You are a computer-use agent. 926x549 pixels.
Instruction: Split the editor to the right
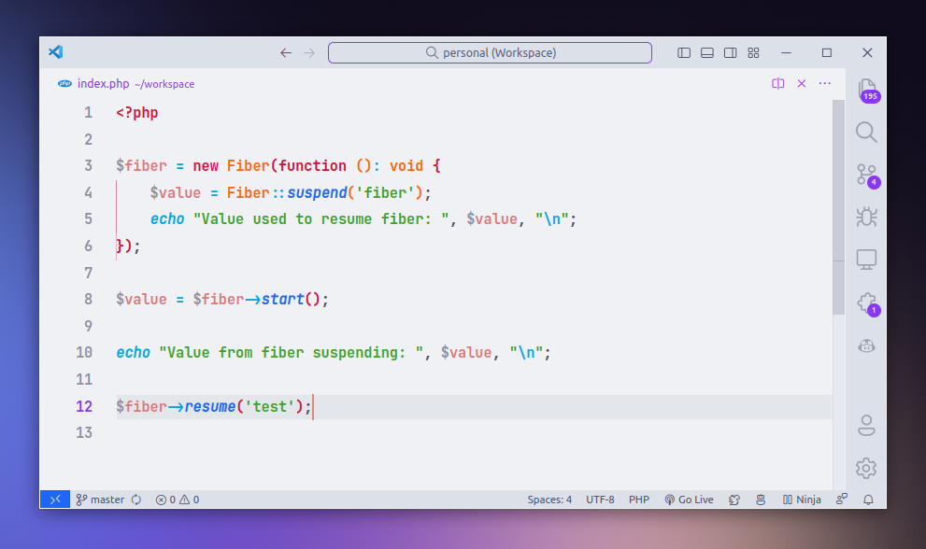pos(777,84)
